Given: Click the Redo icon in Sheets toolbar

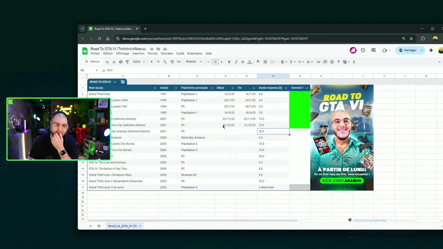Looking at the screenshot, I should (114, 62).
